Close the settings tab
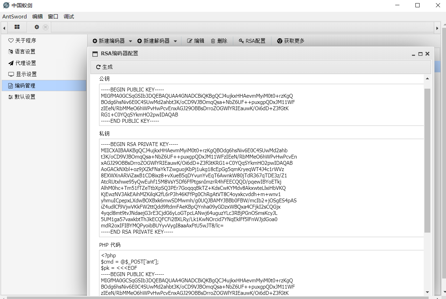The height and width of the screenshot is (299, 446). click(46, 27)
